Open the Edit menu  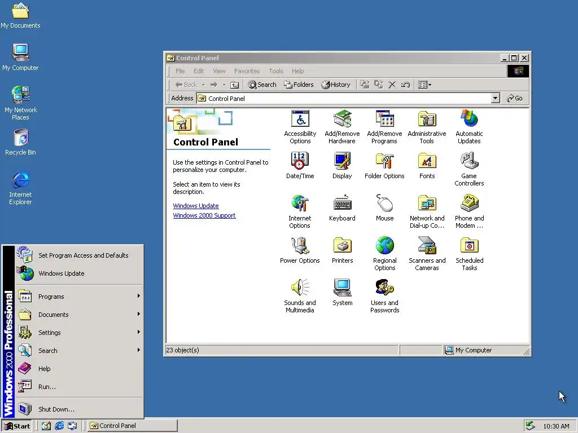coord(199,71)
